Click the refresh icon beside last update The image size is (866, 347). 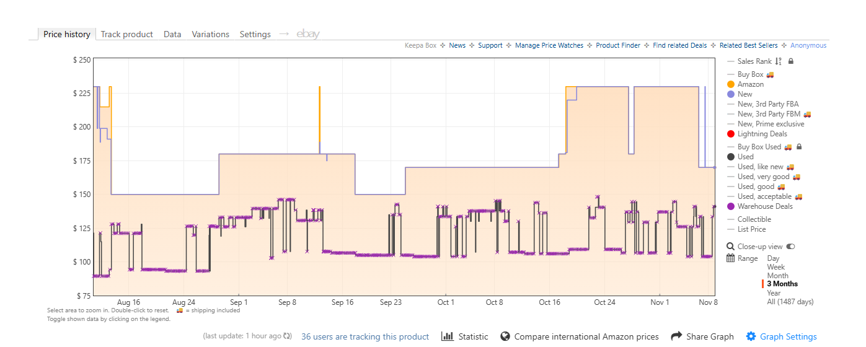[287, 336]
